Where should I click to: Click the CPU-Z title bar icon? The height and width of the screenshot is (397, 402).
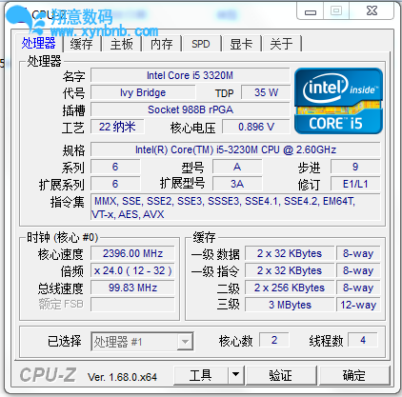tap(20, 14)
